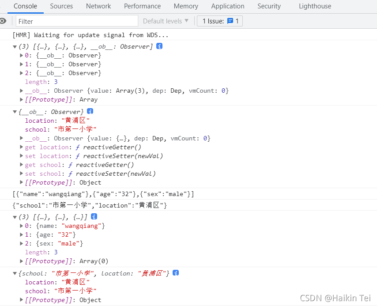Click info icon beside {__ob__: Observer} object
Viewport: 377px width, 306px height.
[90, 111]
